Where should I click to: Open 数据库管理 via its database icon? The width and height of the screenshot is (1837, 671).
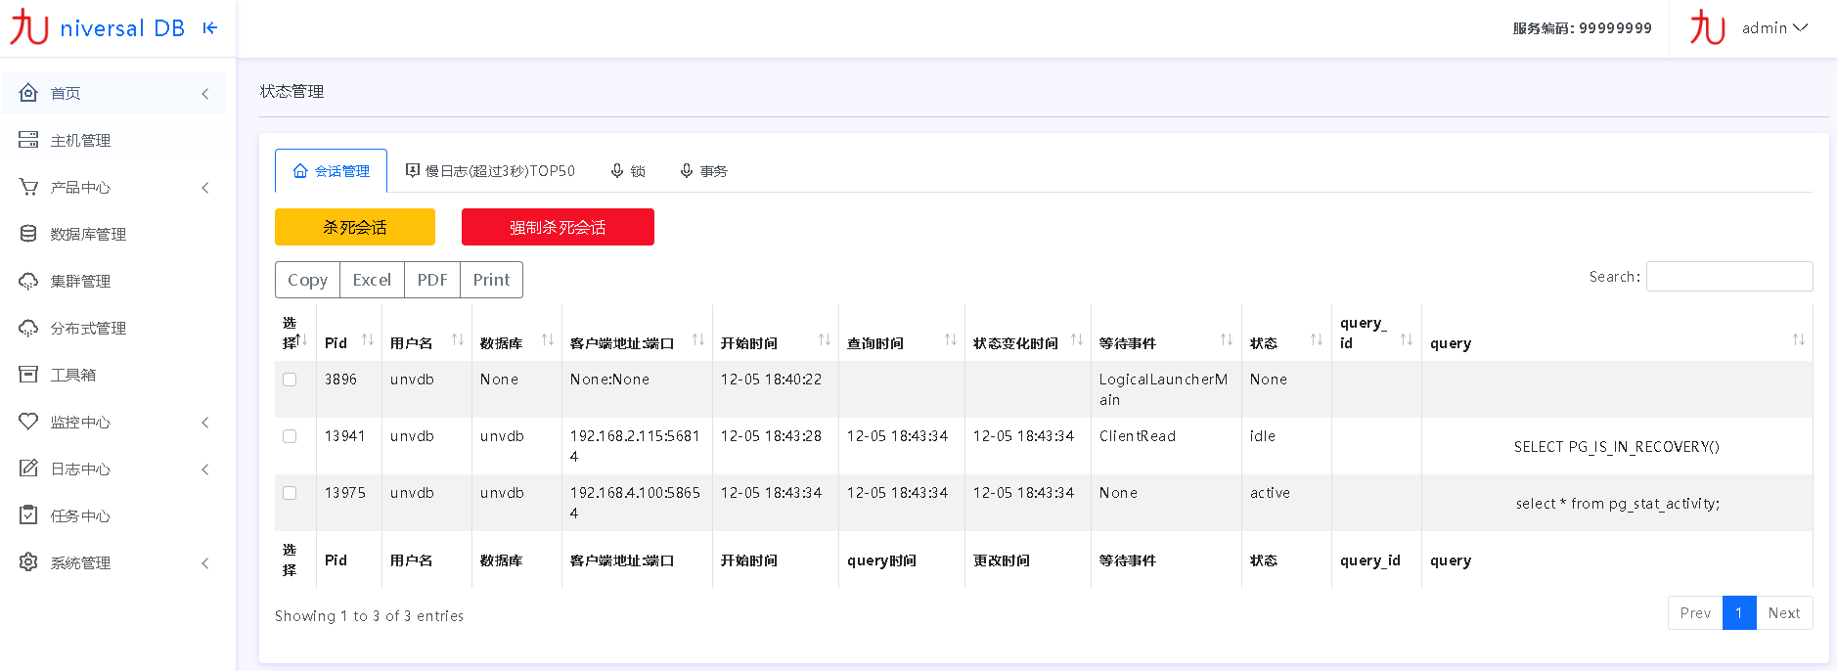tap(28, 234)
